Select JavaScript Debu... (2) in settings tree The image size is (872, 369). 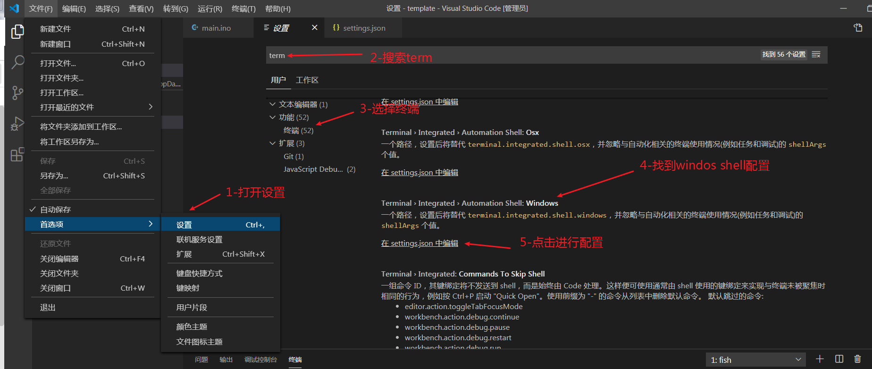coord(319,169)
